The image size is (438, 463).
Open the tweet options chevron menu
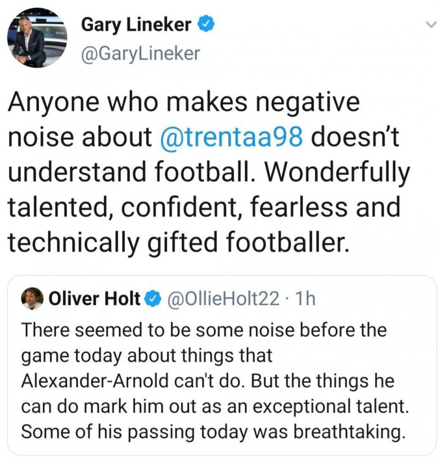tap(431, 25)
